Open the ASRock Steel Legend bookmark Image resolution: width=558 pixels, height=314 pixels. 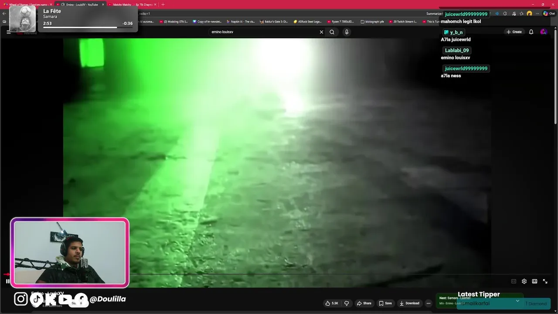pyautogui.click(x=308, y=21)
